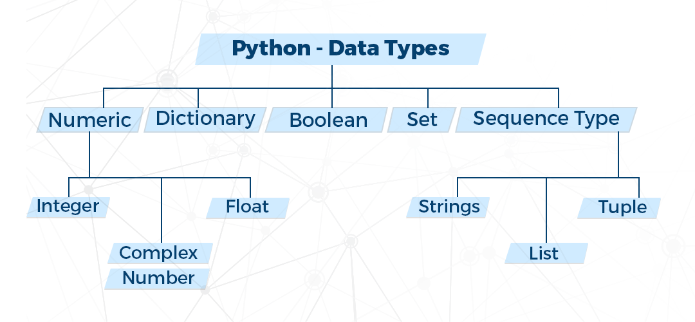Viewport: 695px width, 322px height.
Task: Select the Strings node
Action: click(x=449, y=207)
